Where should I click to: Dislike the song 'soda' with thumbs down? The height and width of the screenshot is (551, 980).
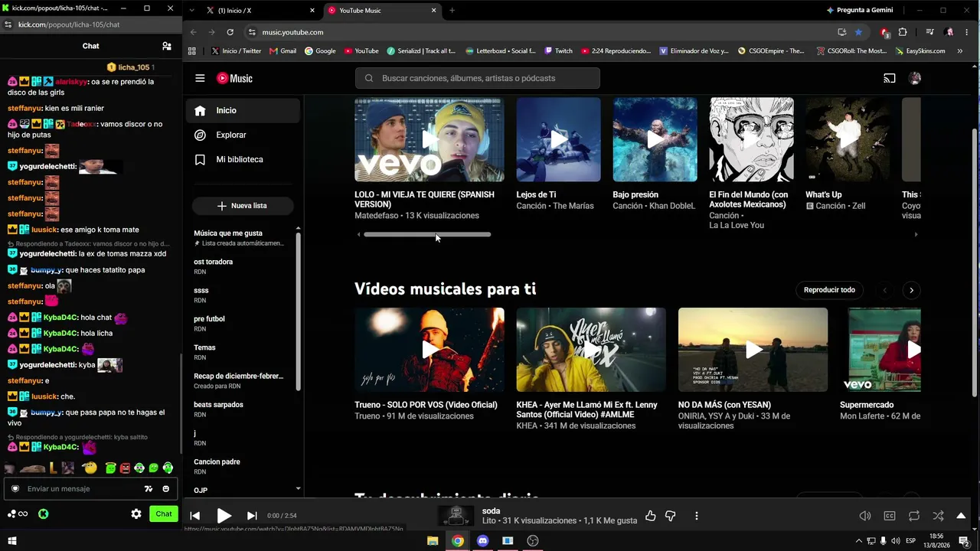(x=671, y=516)
